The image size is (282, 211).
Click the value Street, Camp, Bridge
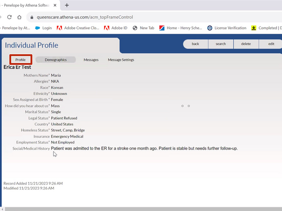click(68, 130)
